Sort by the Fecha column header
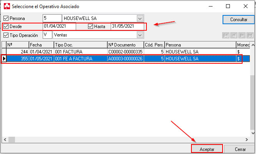This screenshot has width=256, height=154. click(41, 45)
